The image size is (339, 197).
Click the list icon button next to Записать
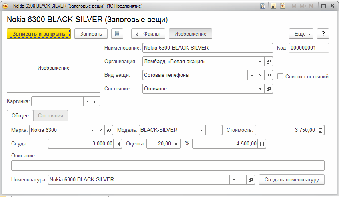pos(117,34)
